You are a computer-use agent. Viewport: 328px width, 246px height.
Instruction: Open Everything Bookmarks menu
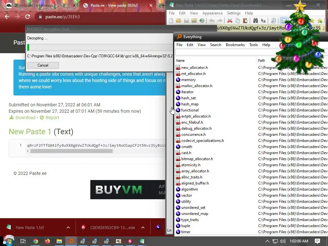235,45
